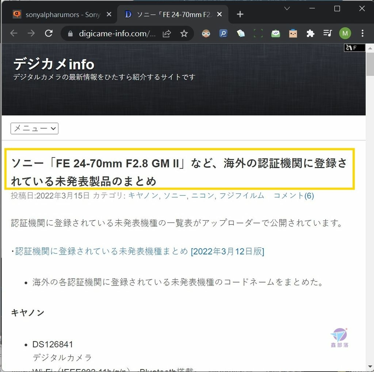Click the digicame-info.com address bar

(117, 34)
